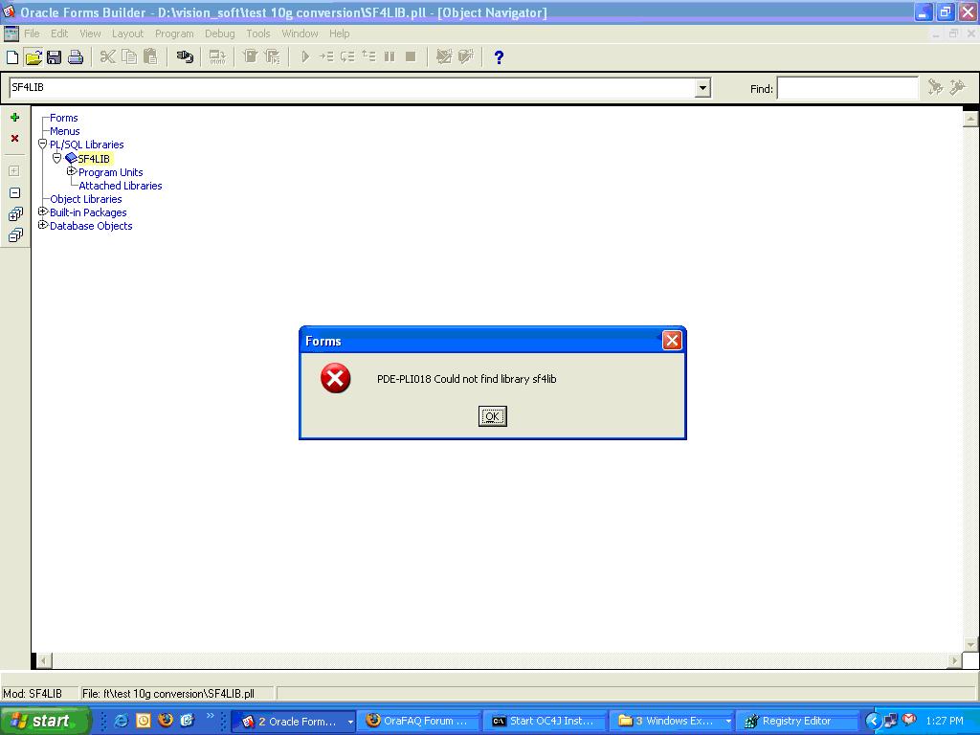
Task: Open the Debug menu
Action: (220, 33)
